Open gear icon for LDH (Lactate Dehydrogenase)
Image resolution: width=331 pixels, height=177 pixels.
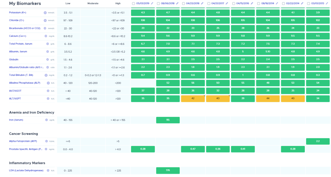click(x=48, y=170)
